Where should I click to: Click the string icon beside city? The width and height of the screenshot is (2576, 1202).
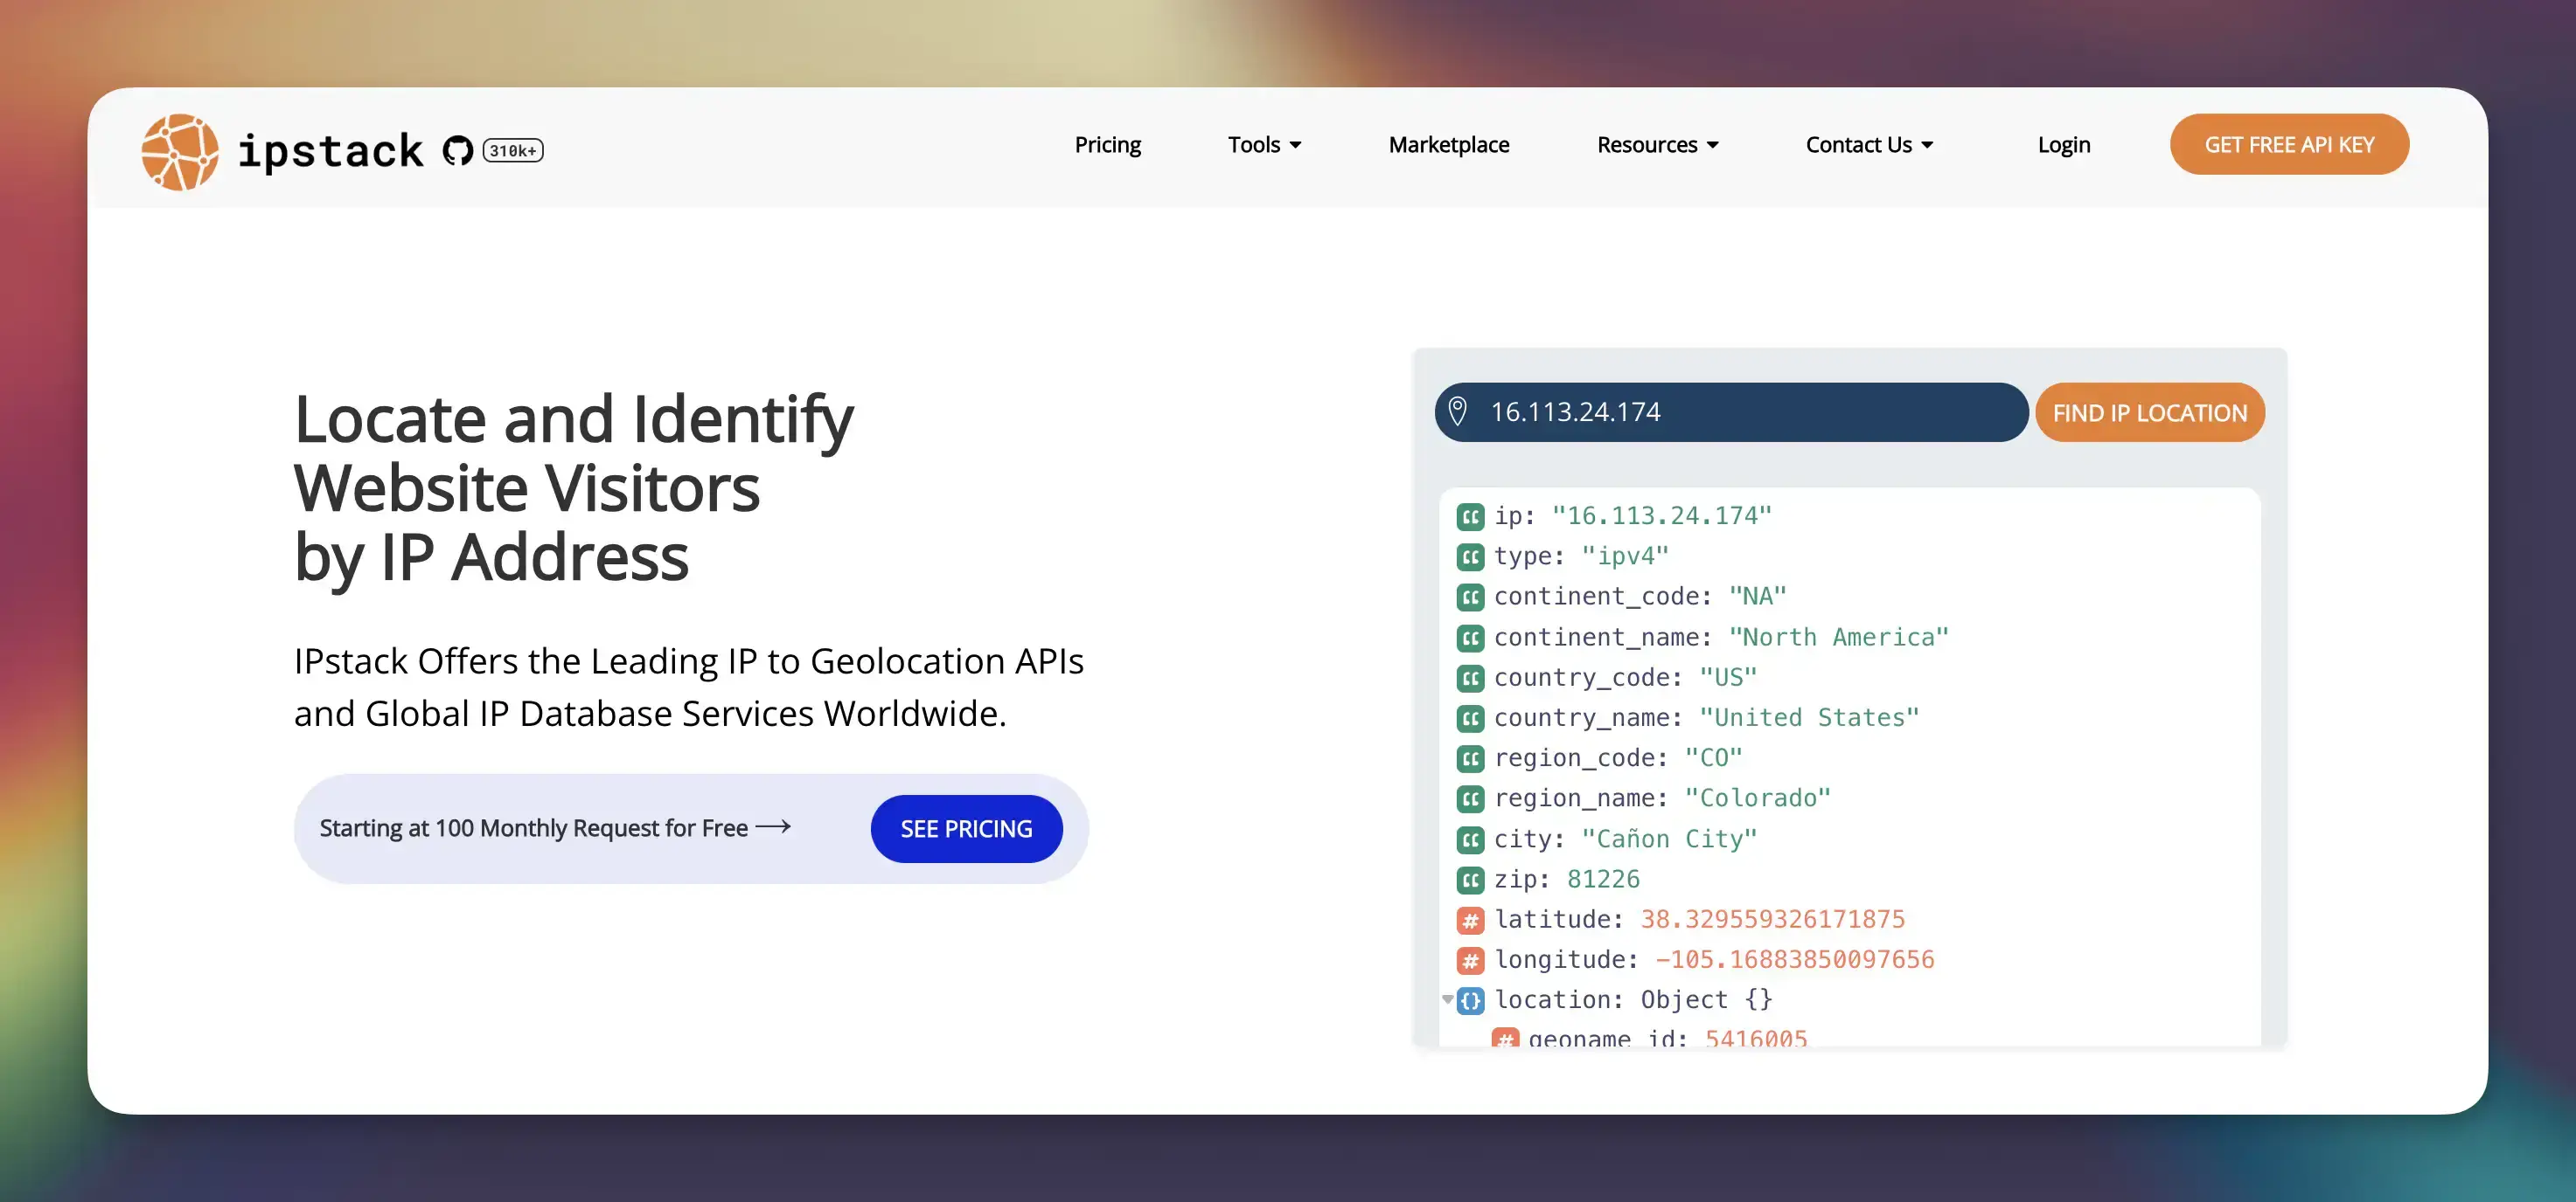[1470, 839]
